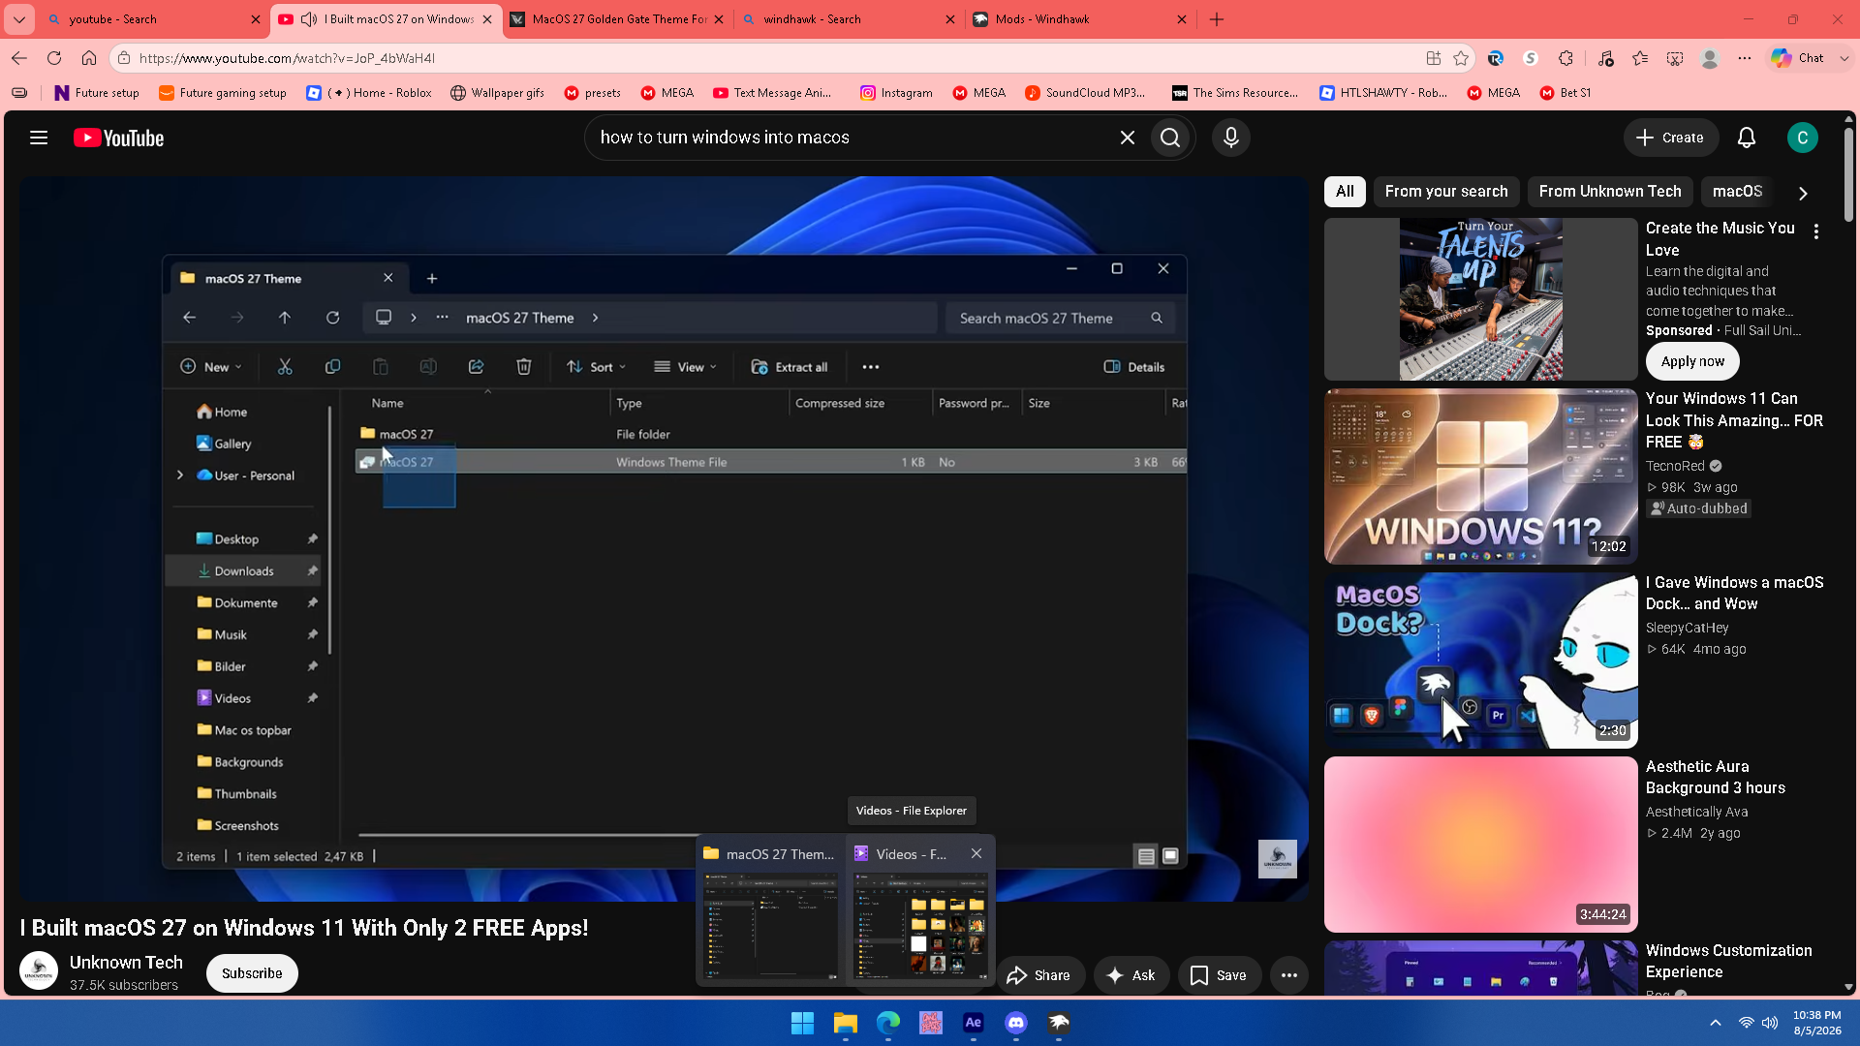Go to YouTube home via the logo

[119, 138]
